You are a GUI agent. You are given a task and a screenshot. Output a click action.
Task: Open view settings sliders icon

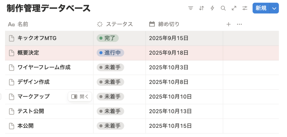(245, 8)
